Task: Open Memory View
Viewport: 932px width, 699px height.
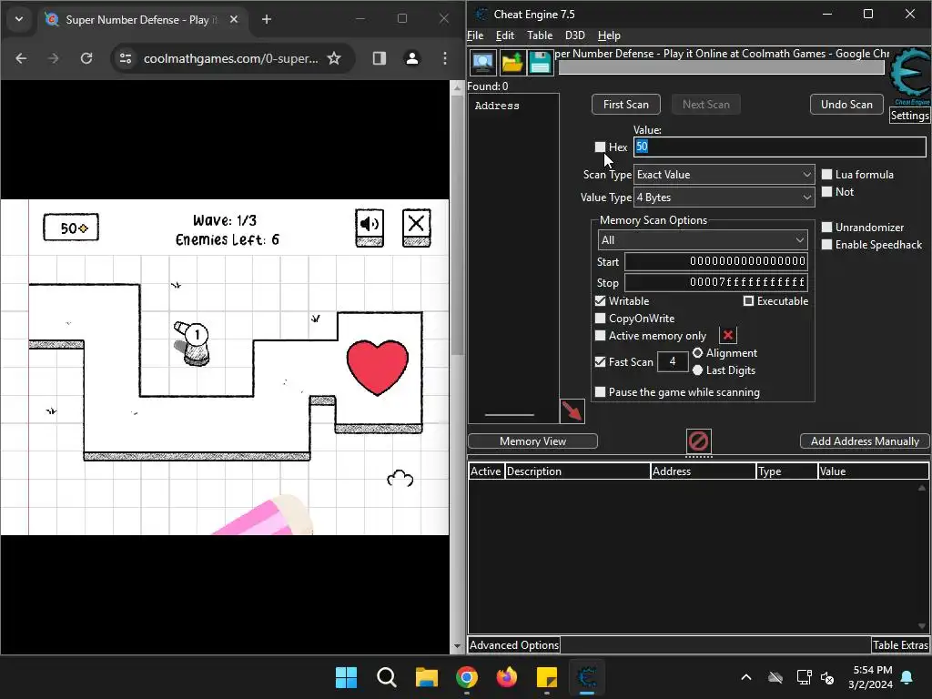Action: 532,441
